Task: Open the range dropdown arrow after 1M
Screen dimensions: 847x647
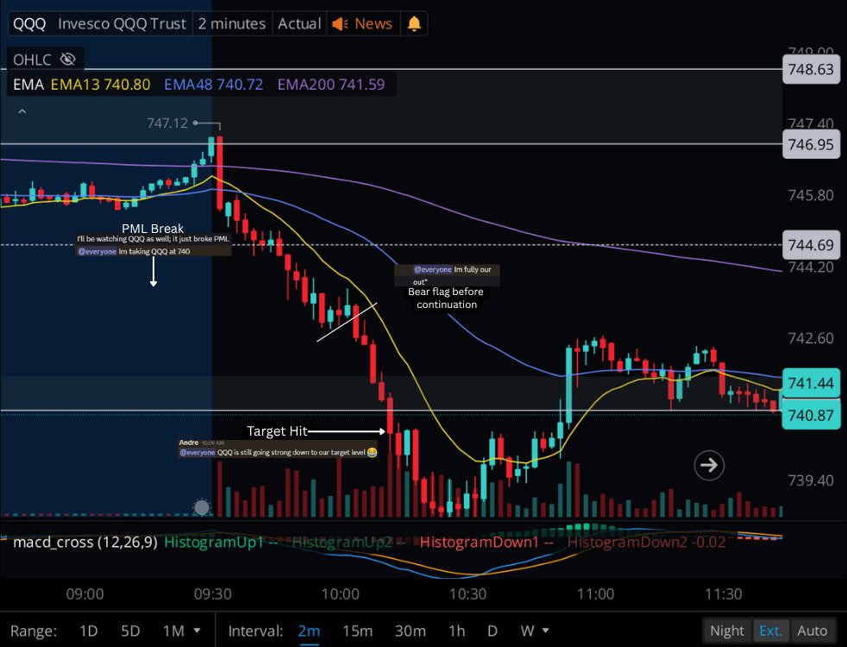Action: coord(198,631)
